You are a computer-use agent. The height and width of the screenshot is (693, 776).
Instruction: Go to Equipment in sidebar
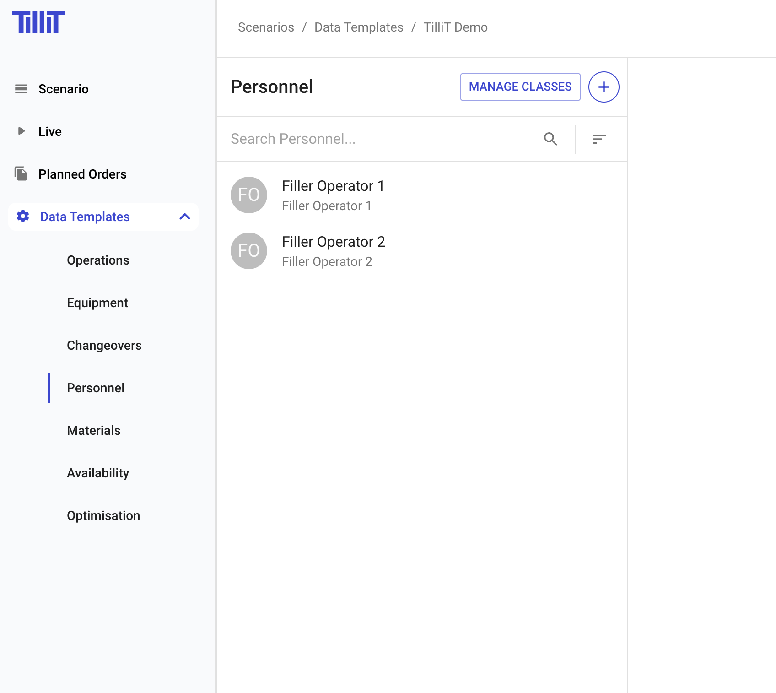97,303
